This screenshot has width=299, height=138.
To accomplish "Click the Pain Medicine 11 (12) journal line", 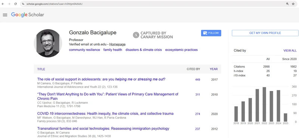I will (59, 106).
